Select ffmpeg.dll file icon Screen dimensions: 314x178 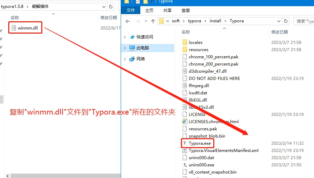click(185, 85)
